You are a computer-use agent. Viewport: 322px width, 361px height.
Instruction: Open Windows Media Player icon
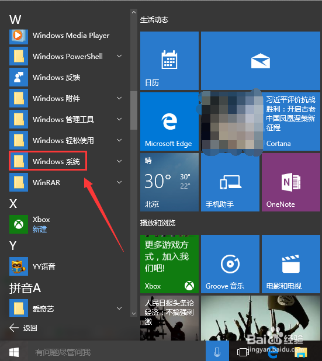pyautogui.click(x=19, y=36)
